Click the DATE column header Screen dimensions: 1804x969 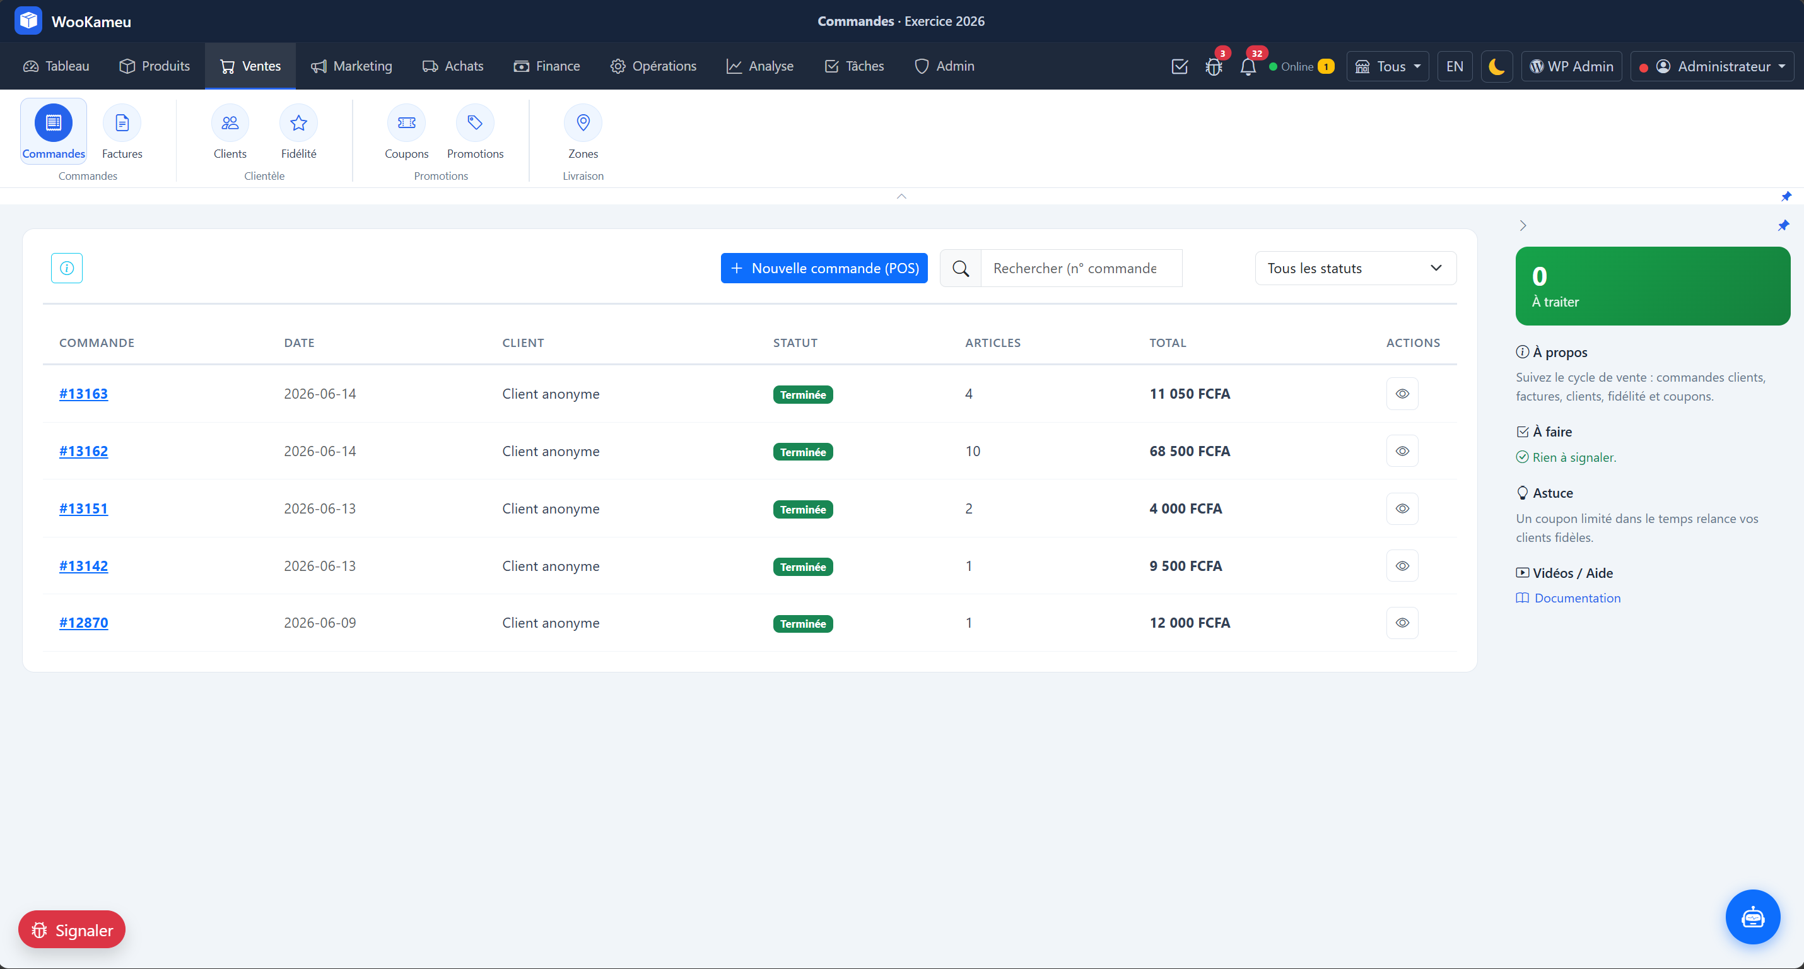[x=299, y=343]
